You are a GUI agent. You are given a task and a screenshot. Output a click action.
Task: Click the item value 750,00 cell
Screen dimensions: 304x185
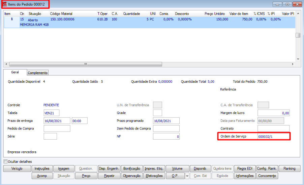(x=247, y=19)
